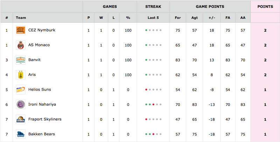Click the For column header
Image resolution: width=280 pixels, height=142 pixels.
(178, 17)
